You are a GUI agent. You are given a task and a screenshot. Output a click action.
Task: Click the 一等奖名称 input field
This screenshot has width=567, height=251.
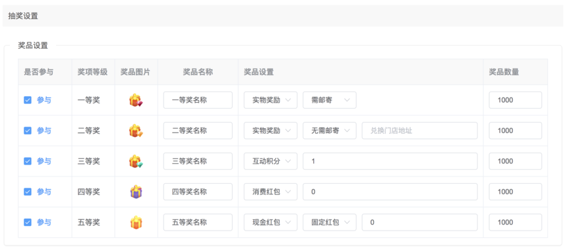[x=198, y=100]
